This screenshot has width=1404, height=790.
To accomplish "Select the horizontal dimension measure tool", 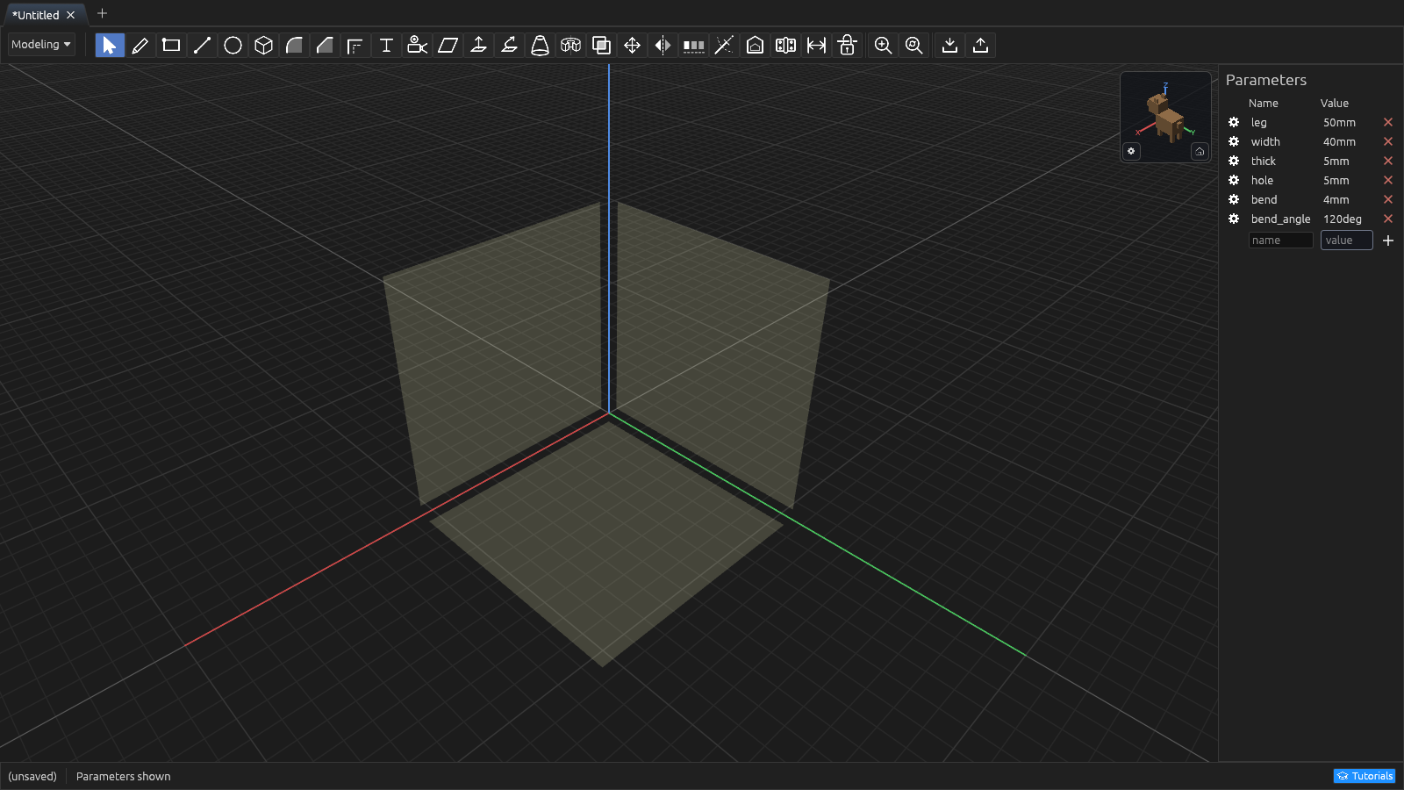I will click(x=816, y=45).
